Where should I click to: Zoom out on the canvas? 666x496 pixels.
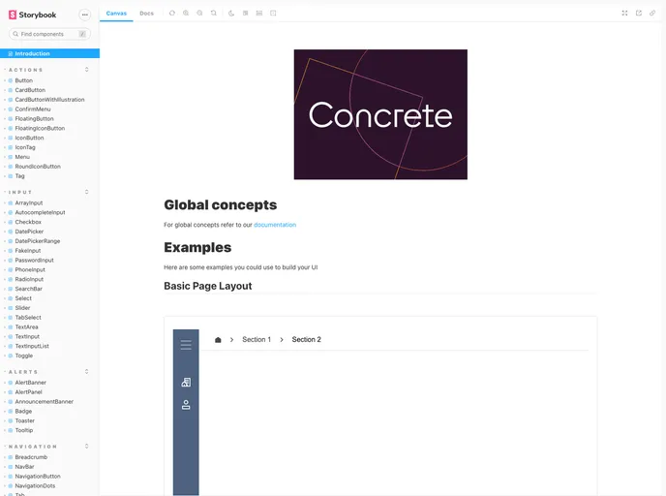199,14
